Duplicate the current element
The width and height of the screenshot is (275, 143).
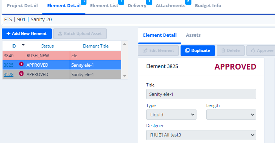198,51
